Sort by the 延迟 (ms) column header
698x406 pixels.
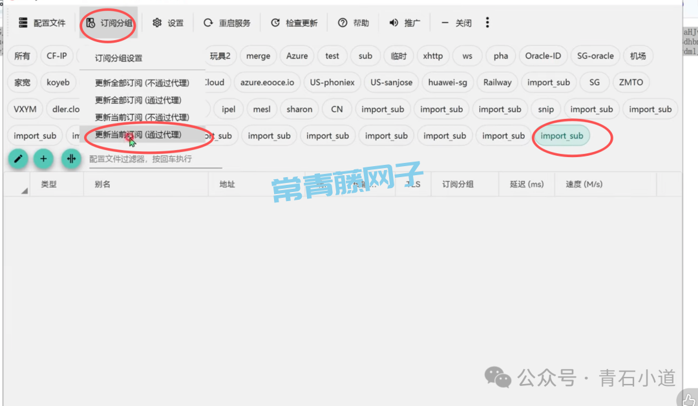527,184
